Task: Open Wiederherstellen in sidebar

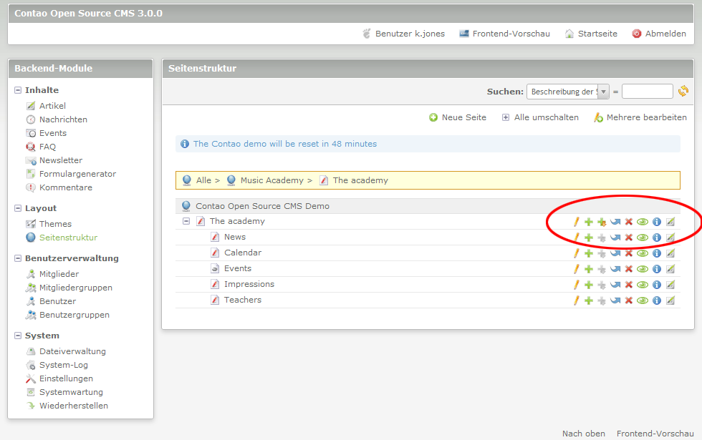Action: [x=73, y=406]
